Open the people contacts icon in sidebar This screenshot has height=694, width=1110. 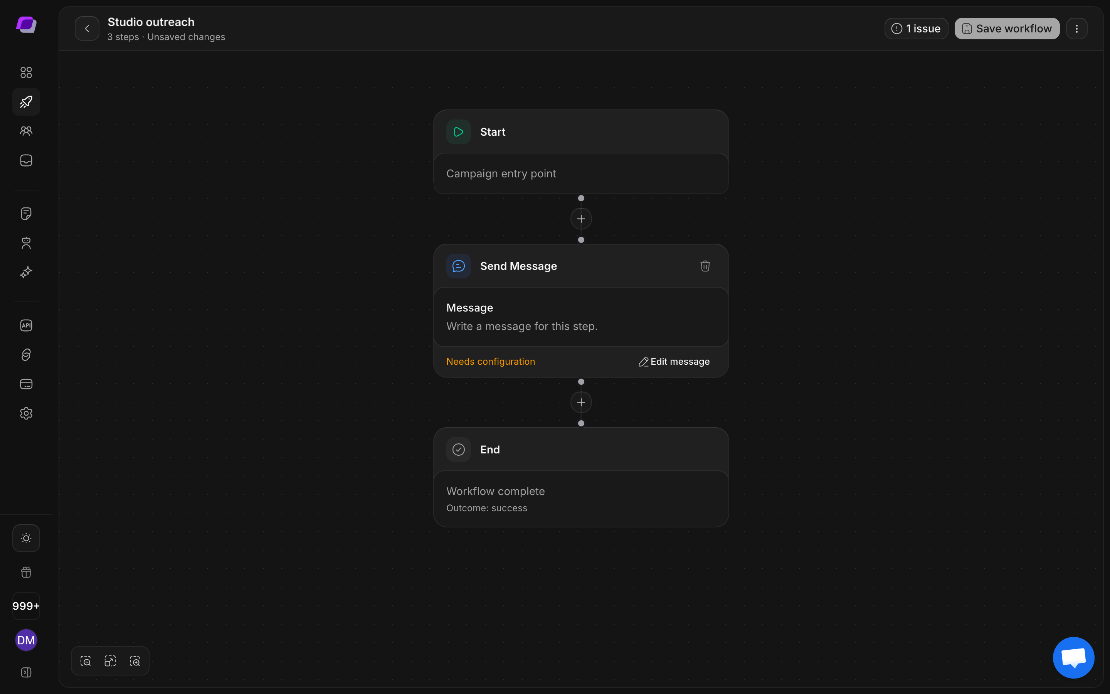click(x=26, y=131)
